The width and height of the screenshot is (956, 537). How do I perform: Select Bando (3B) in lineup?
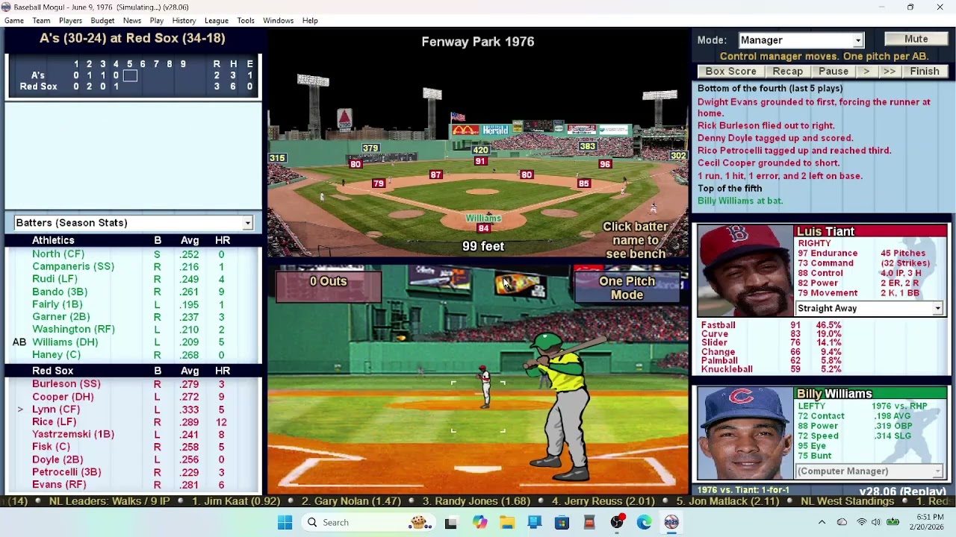click(60, 292)
